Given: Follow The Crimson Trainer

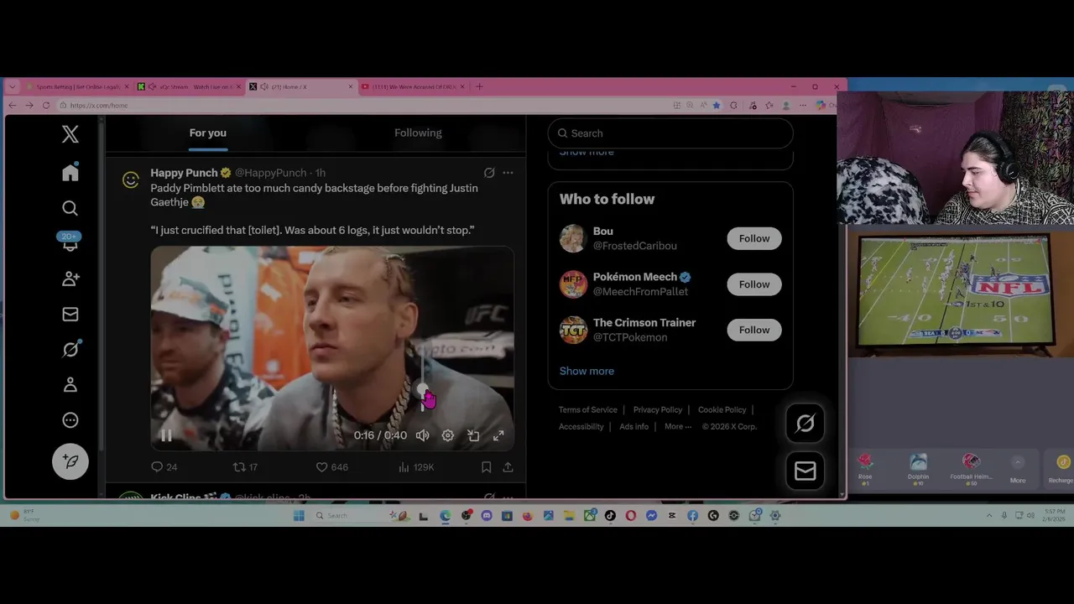Looking at the screenshot, I should pos(754,330).
